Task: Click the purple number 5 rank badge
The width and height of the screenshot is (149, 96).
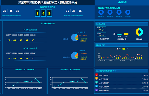Action: (x=96, y=90)
